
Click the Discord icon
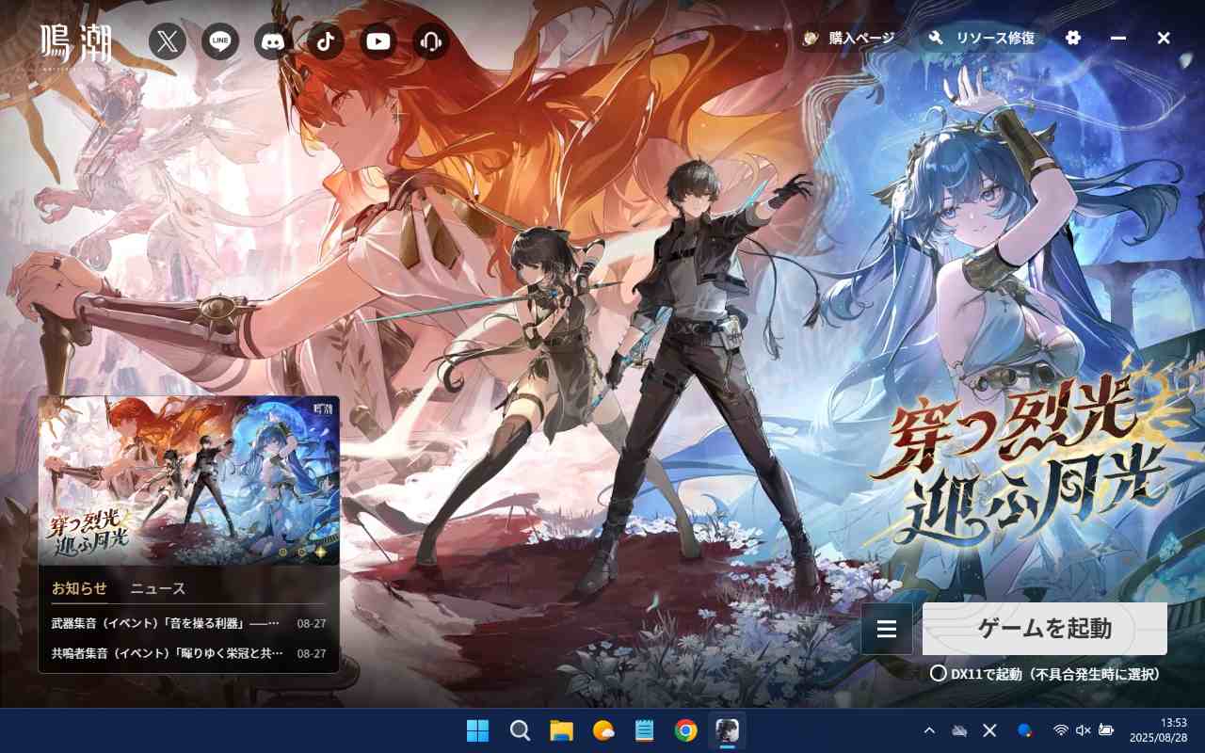[x=273, y=41]
